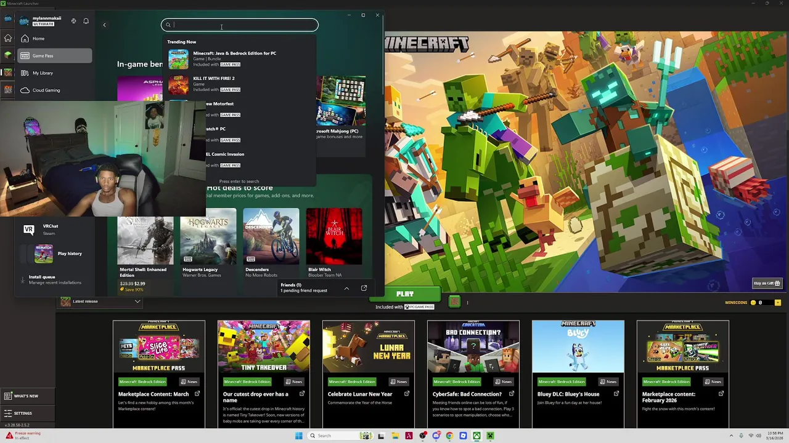Open VRChat in the Xbox sidebar
The image size is (789, 443).
pos(55,229)
